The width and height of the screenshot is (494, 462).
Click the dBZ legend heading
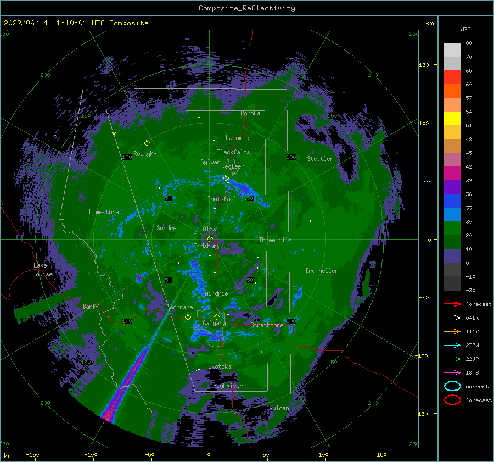point(465,30)
